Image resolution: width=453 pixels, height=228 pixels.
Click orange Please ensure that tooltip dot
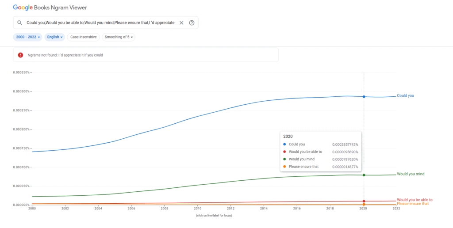tap(284, 167)
